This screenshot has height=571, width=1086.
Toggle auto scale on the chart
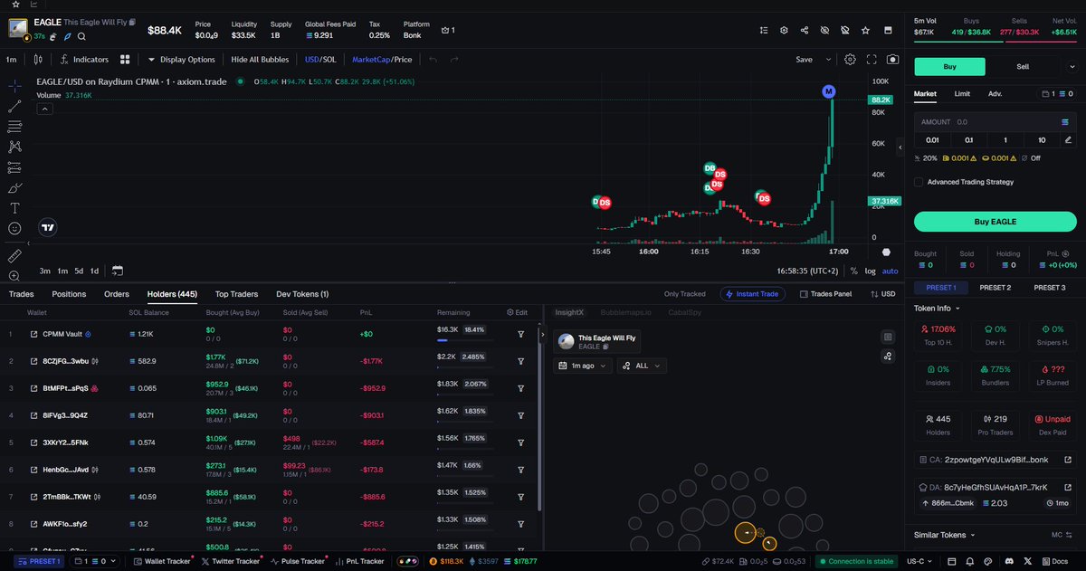(x=891, y=271)
